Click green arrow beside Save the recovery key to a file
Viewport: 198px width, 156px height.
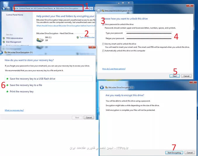click(x=7, y=85)
